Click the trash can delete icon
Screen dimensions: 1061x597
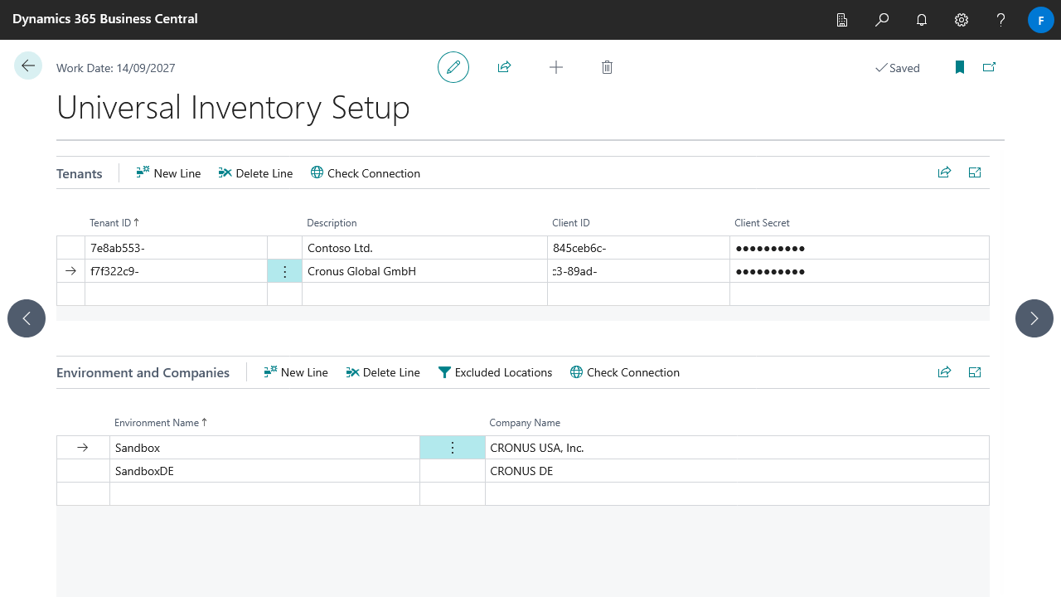(607, 67)
